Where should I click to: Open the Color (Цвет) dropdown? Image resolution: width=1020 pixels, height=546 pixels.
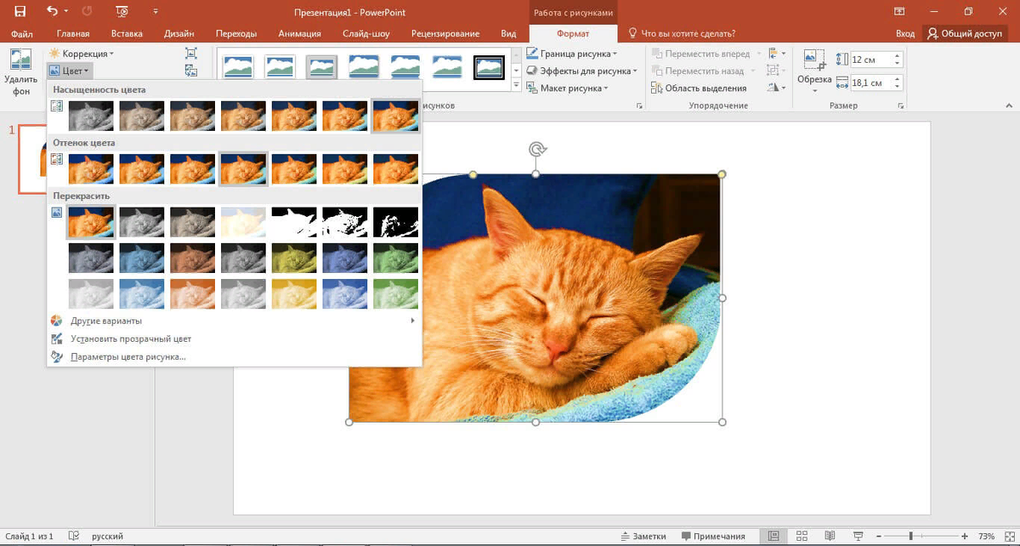[x=70, y=71]
